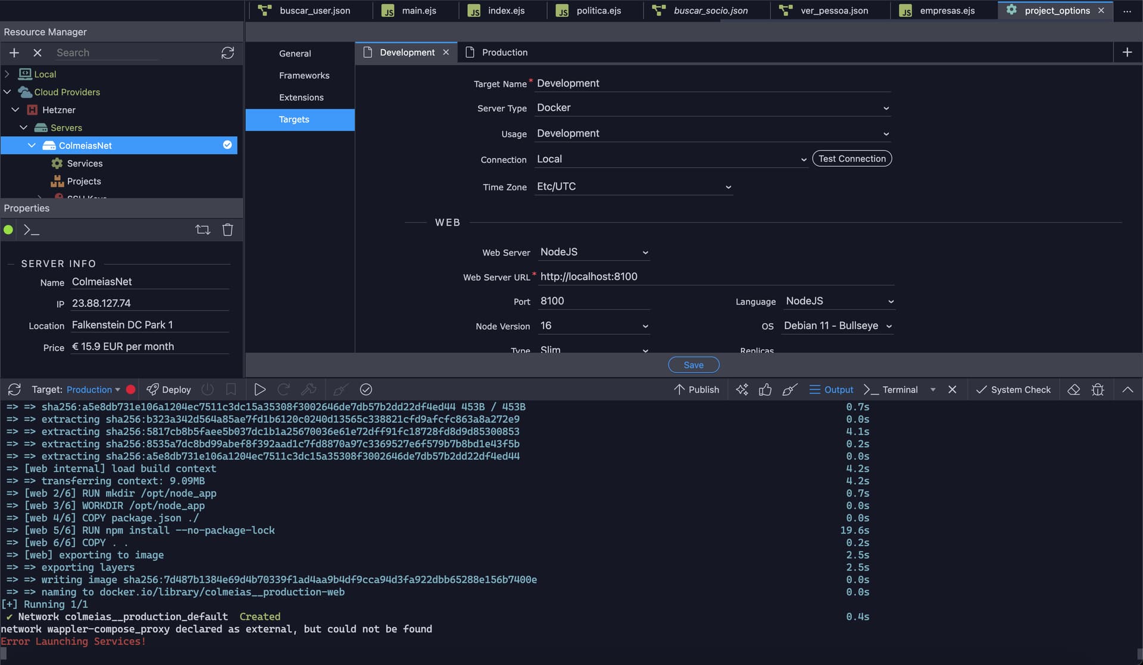1143x665 pixels.
Task: Run System Check
Action: click(x=1013, y=390)
